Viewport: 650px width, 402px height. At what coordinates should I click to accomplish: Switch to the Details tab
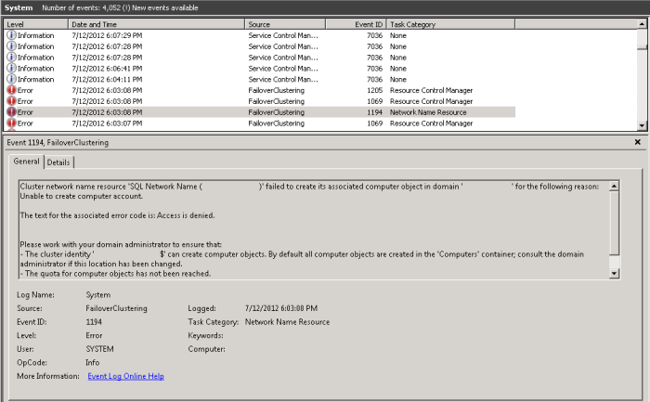coord(58,162)
